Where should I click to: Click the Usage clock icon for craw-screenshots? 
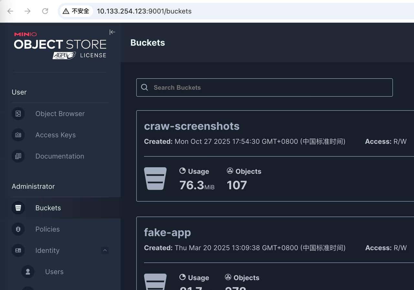point(183,171)
